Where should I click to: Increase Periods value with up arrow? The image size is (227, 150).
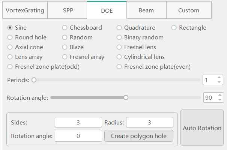click(219, 78)
